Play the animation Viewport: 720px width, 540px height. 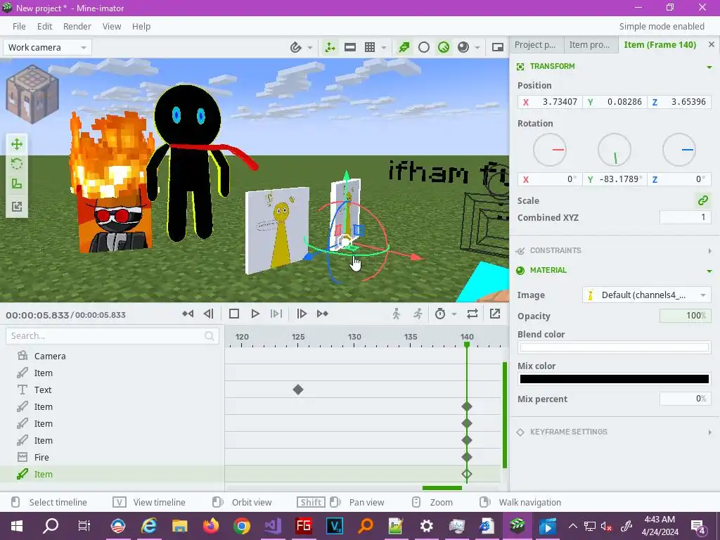click(255, 314)
